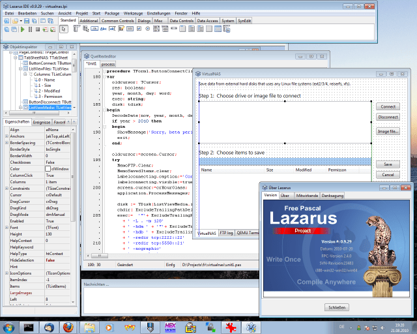Click the Run (green play) toolbar icon
The width and height of the screenshot is (417, 334).
pyautogui.click(x=22, y=29)
